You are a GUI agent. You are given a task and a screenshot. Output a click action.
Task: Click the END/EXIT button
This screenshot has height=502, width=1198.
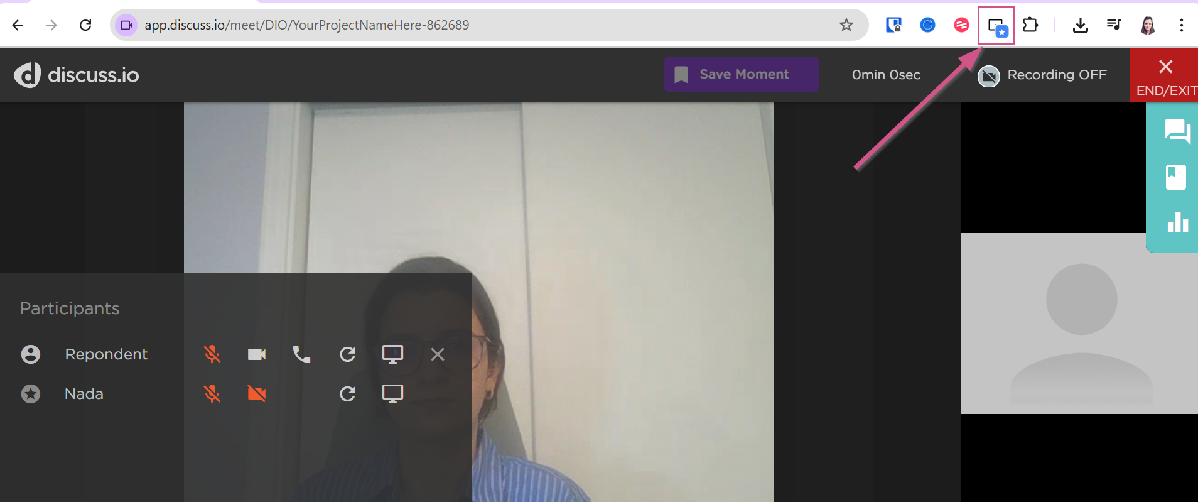pyautogui.click(x=1165, y=75)
